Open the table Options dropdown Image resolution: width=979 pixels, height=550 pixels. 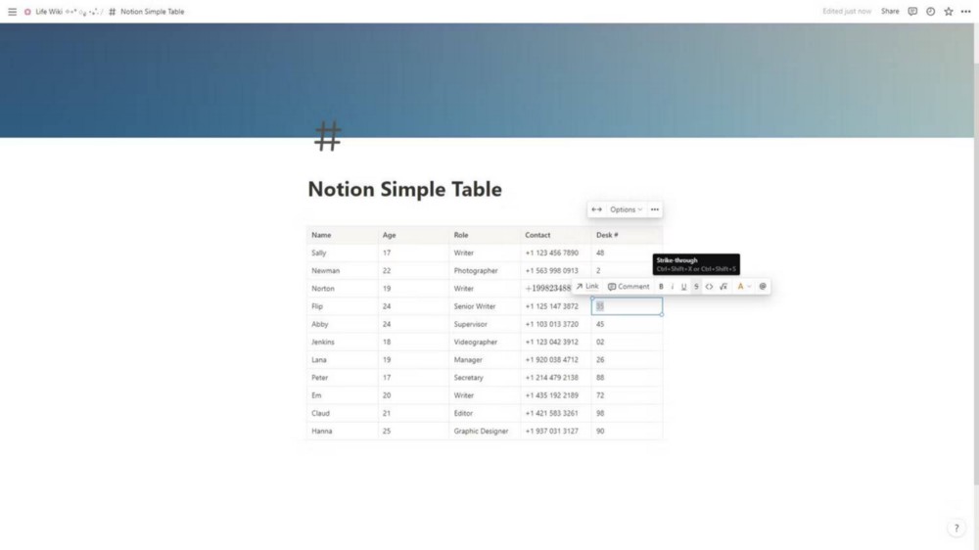coord(626,209)
